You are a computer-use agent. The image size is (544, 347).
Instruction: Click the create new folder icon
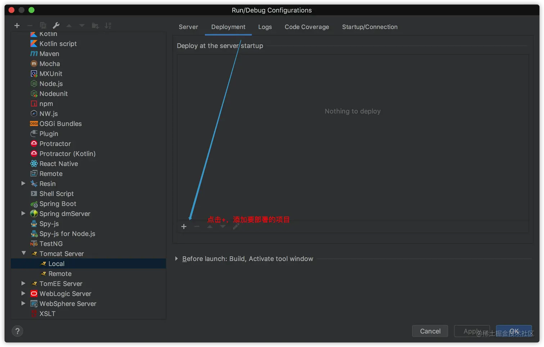95,26
